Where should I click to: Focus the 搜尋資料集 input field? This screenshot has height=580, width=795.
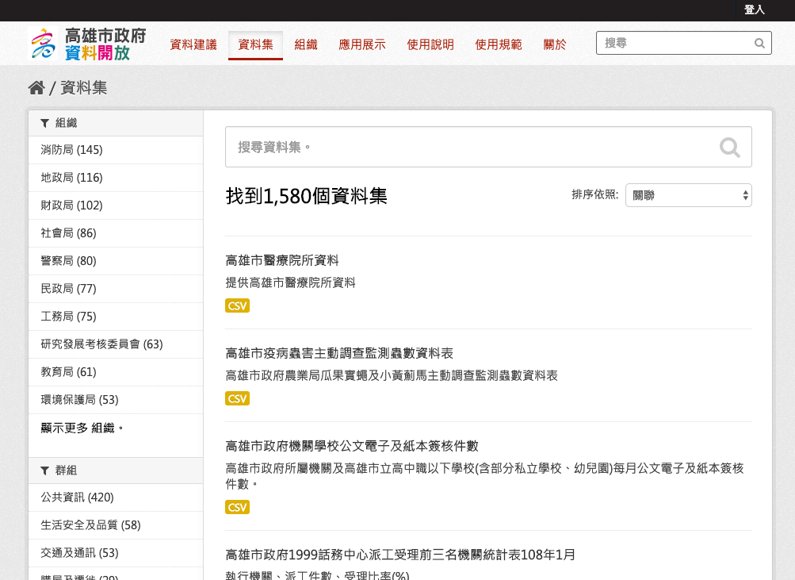pos(468,147)
